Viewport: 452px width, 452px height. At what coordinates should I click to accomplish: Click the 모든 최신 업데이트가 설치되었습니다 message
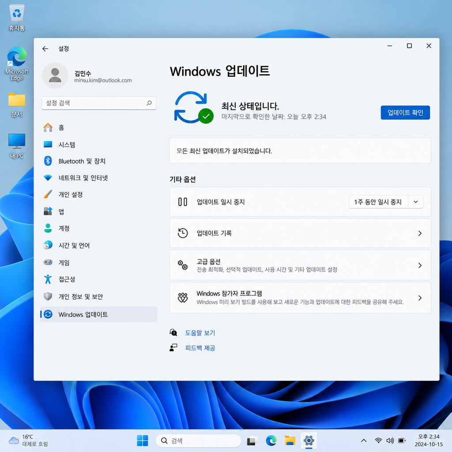click(x=224, y=151)
